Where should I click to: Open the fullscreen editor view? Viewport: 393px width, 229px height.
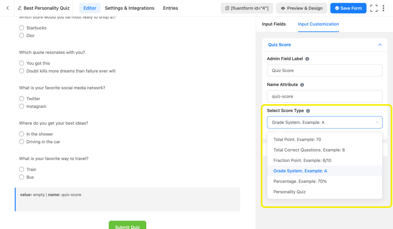coord(374,8)
